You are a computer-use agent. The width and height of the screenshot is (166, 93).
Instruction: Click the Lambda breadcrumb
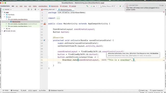tap(73, 6)
